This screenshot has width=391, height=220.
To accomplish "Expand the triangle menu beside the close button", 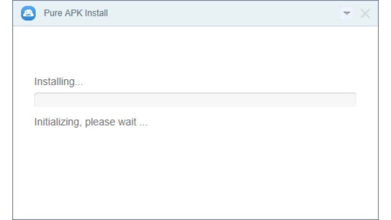I will pyautogui.click(x=347, y=13).
